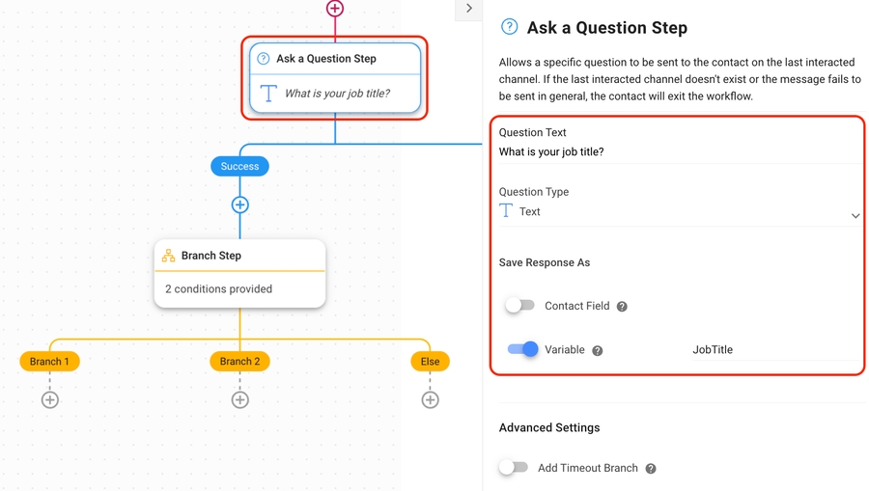Click the Else branch label
The width and height of the screenshot is (869, 491).
click(430, 362)
